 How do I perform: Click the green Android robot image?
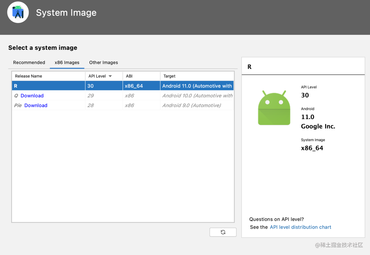pos(274,108)
